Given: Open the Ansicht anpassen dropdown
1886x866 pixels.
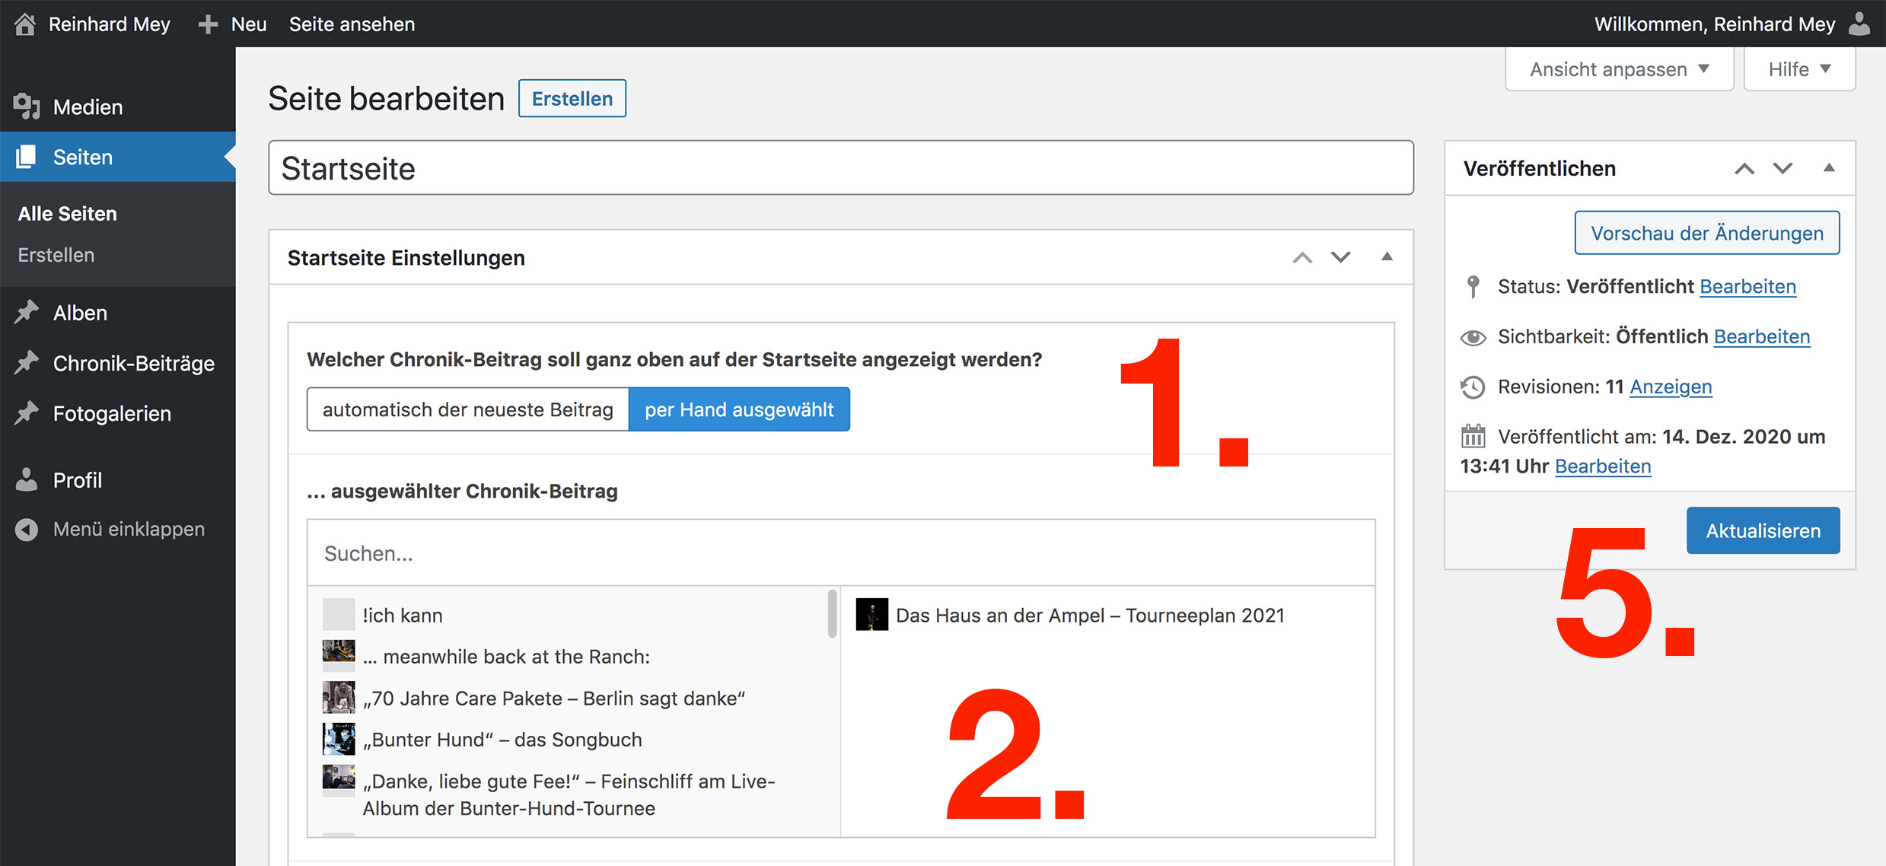Looking at the screenshot, I should click(x=1620, y=69).
